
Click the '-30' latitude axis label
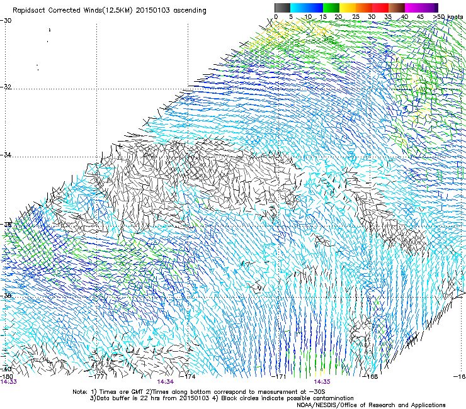click(6, 21)
